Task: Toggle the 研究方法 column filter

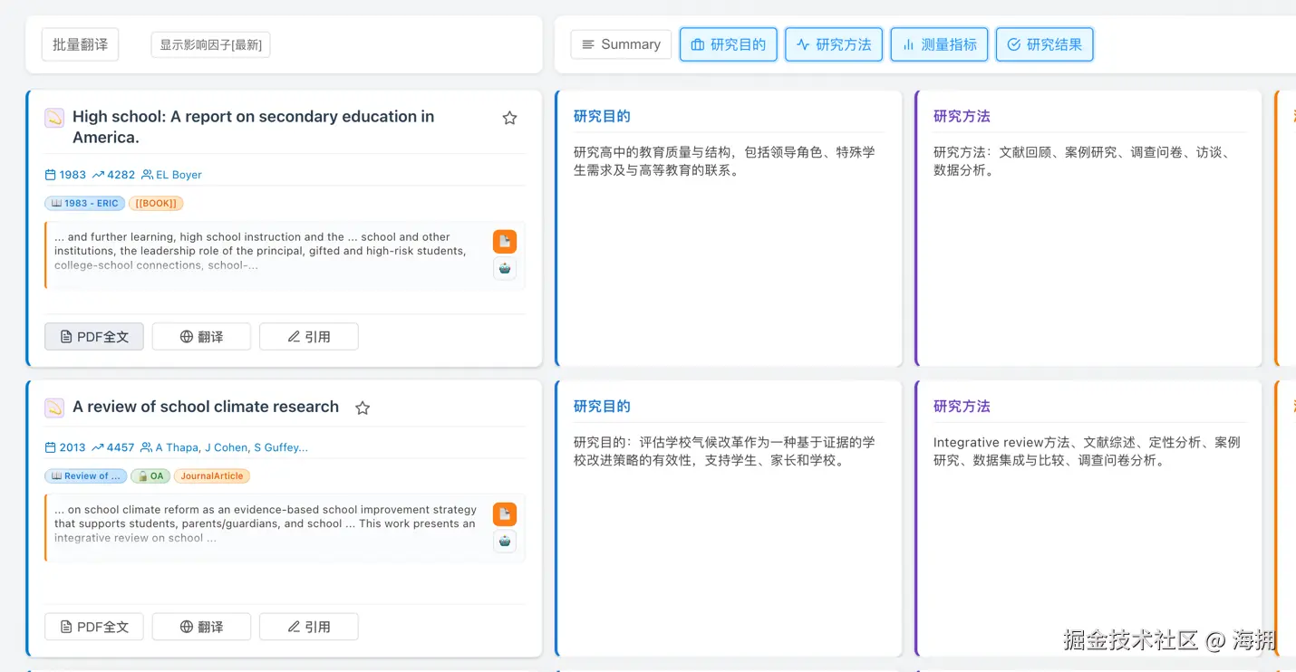Action: pyautogui.click(x=834, y=44)
